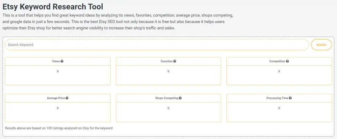
Task: Select the Views label text
Action: (x=56, y=61)
